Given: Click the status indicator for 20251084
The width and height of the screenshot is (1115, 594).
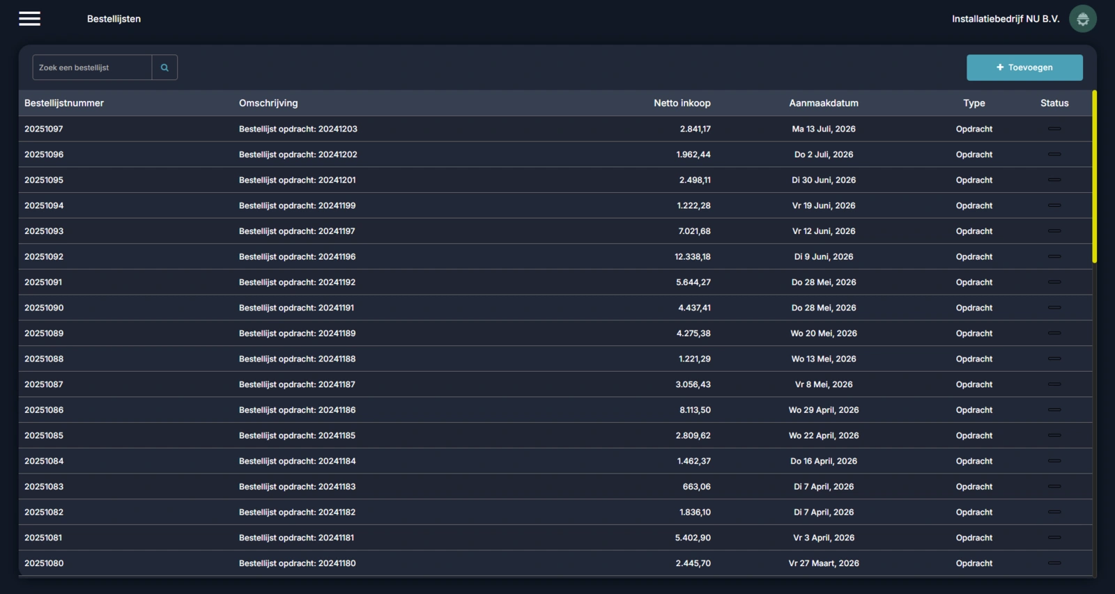Looking at the screenshot, I should [x=1054, y=461].
